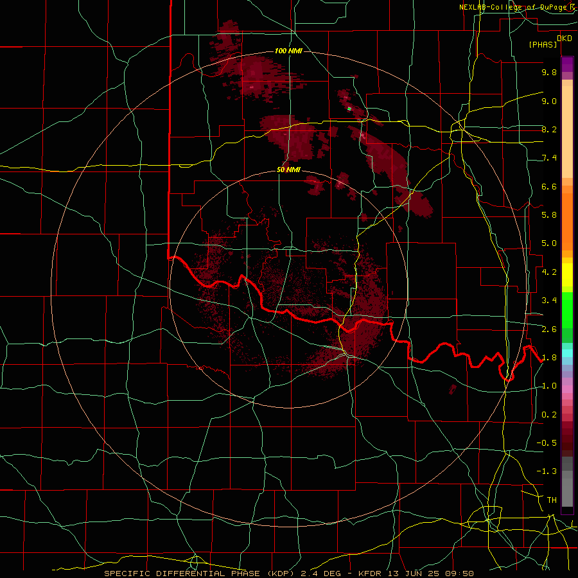This screenshot has height=578, width=578.
Task: Click the DKD product label
Action: tap(565, 39)
